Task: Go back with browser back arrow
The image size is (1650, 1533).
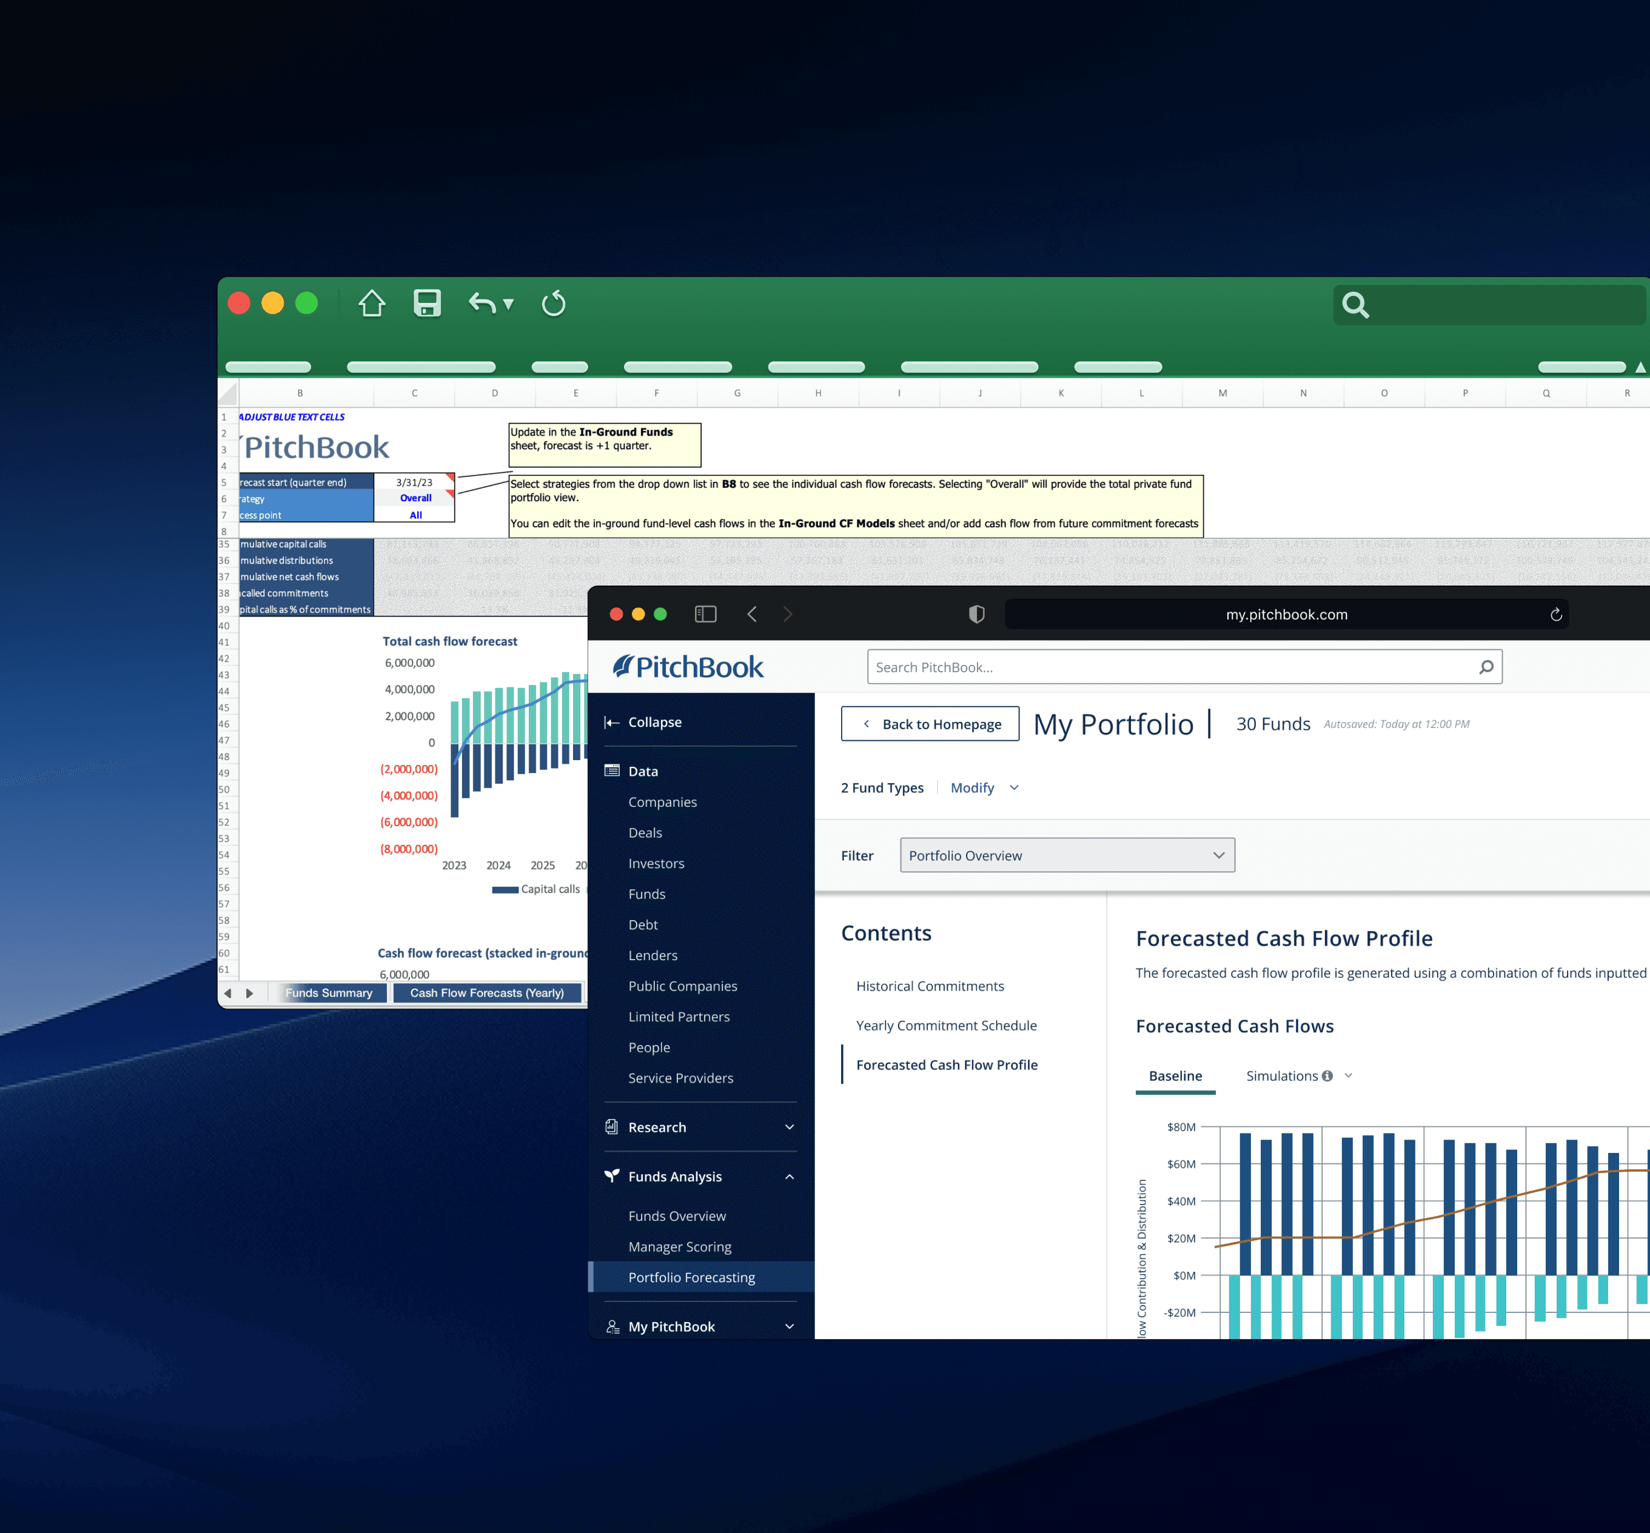Action: 752,614
